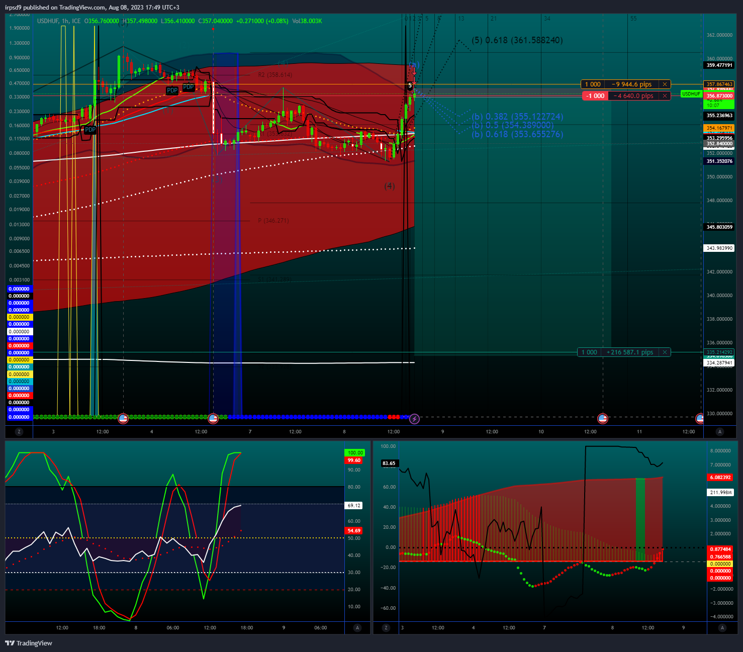The width and height of the screenshot is (743, 652).
Task: Click the white 343.983990 price label
Action: [x=719, y=248]
